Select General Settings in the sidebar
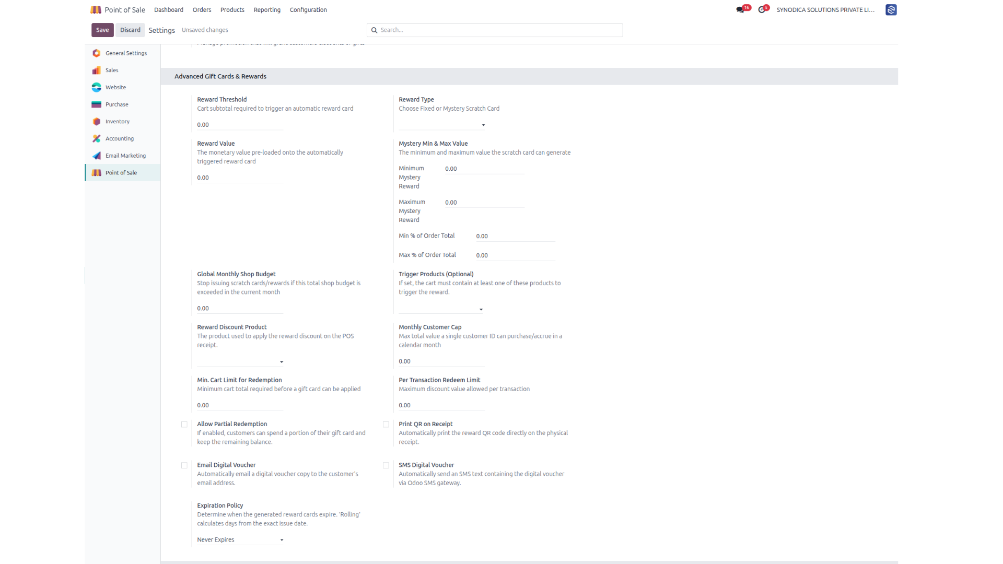1003x564 pixels. [123, 53]
